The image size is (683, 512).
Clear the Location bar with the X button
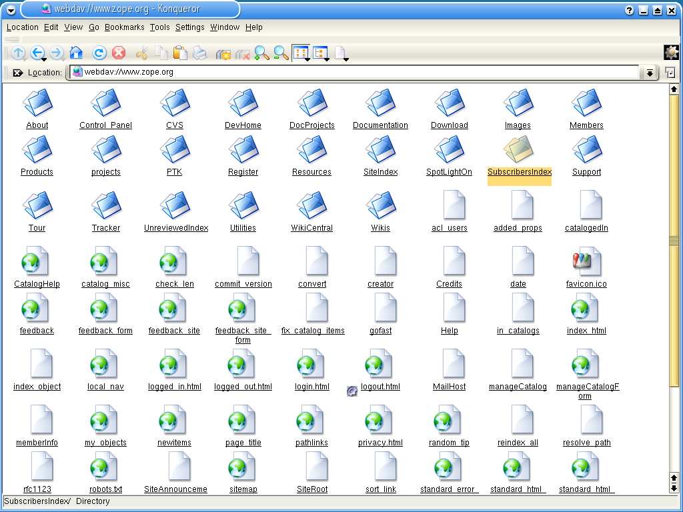click(18, 73)
